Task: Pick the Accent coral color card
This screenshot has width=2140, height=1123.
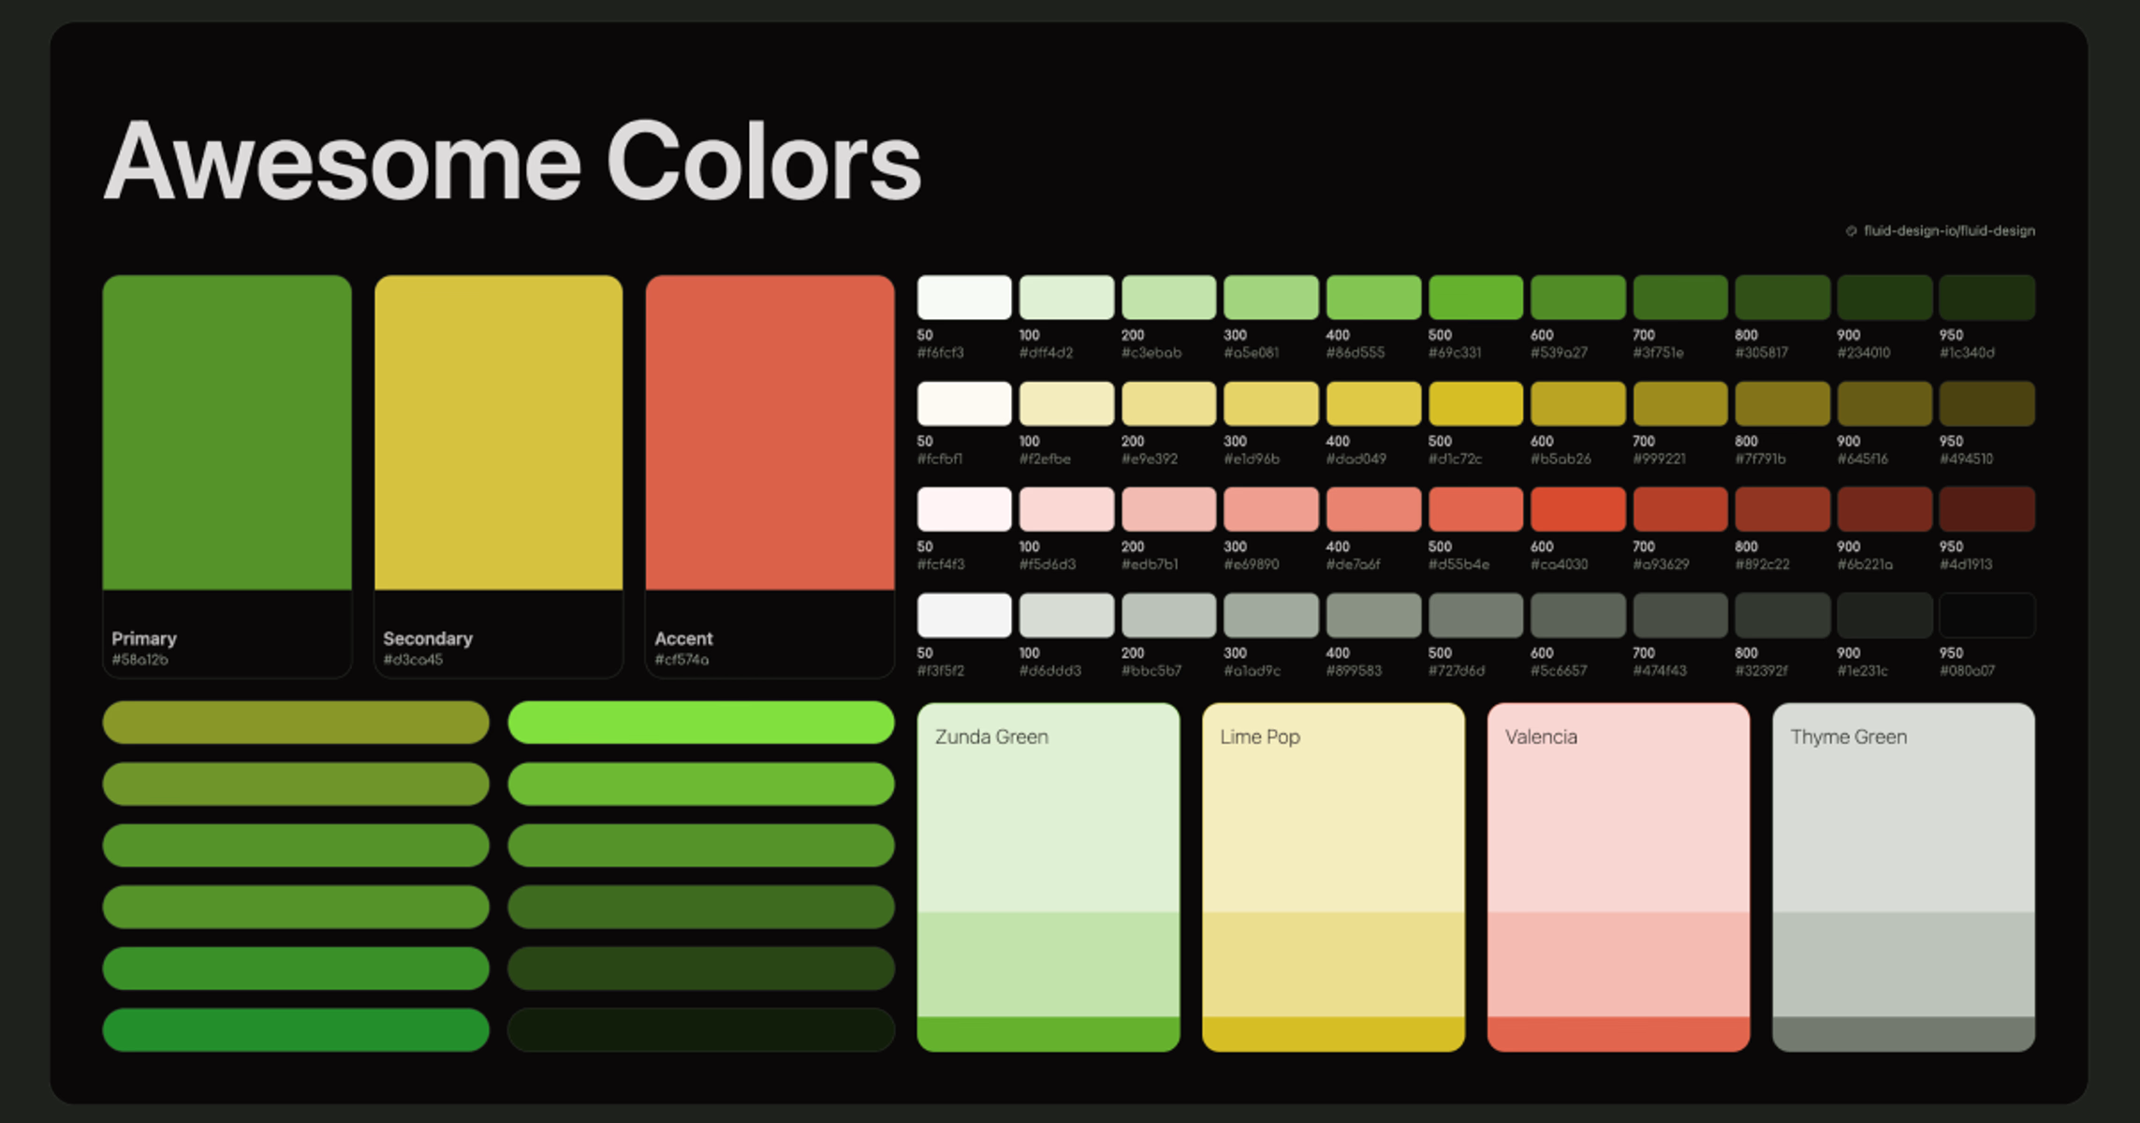Action: 770,433
